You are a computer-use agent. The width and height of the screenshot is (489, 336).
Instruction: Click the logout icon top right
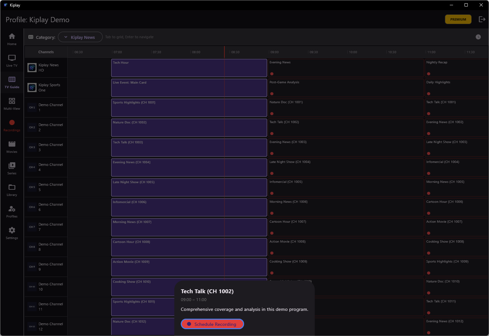click(482, 19)
